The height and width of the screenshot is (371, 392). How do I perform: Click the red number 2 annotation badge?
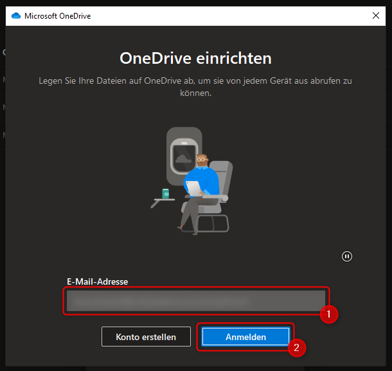click(x=296, y=348)
